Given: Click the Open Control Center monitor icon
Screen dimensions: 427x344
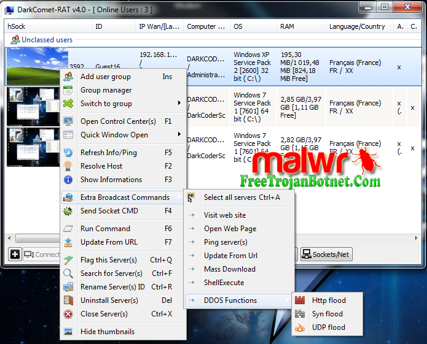Looking at the screenshot, I should pyautogui.click(x=68, y=121).
